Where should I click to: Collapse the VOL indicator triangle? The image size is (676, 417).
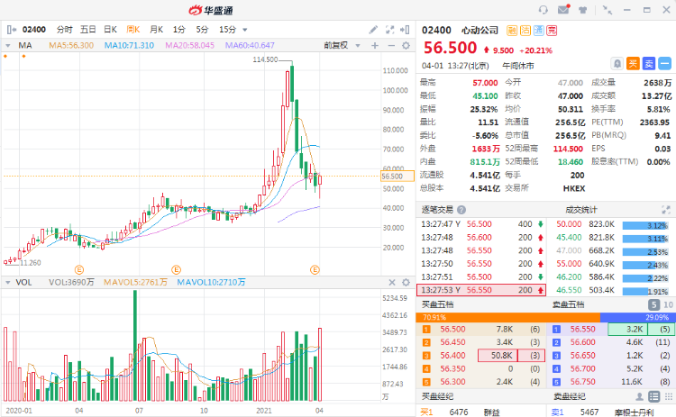coord(8,282)
